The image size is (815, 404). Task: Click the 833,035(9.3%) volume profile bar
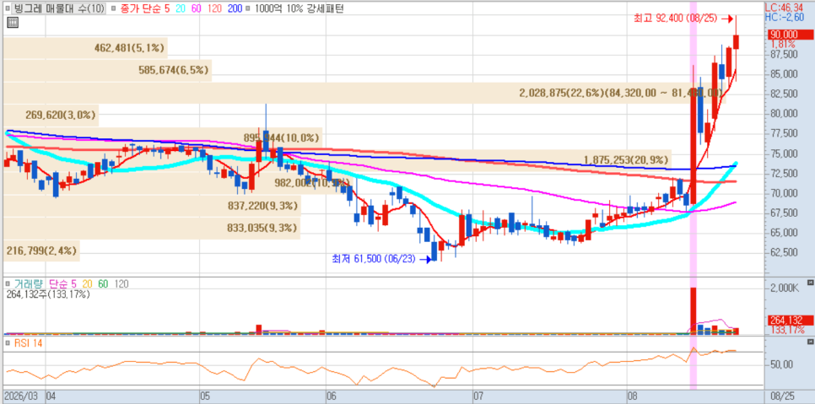(x=152, y=228)
